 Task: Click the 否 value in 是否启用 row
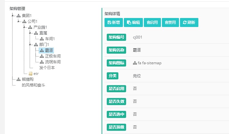pyautogui.click(x=135, y=89)
